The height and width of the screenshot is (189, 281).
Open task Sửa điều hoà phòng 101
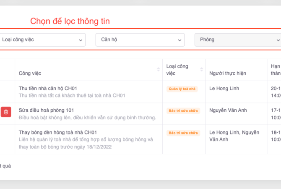point(46,110)
